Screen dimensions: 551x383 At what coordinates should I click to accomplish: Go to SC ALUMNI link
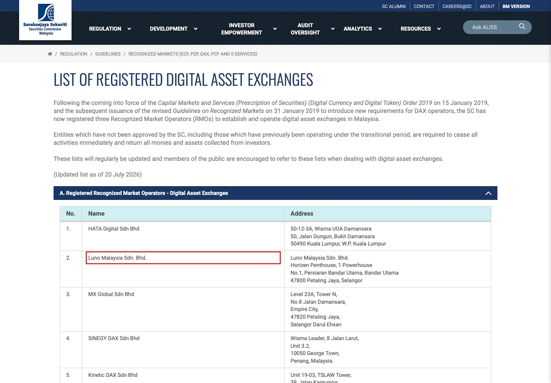[394, 7]
